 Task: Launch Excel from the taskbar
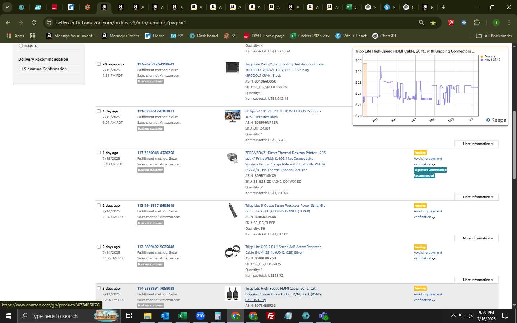(182, 316)
